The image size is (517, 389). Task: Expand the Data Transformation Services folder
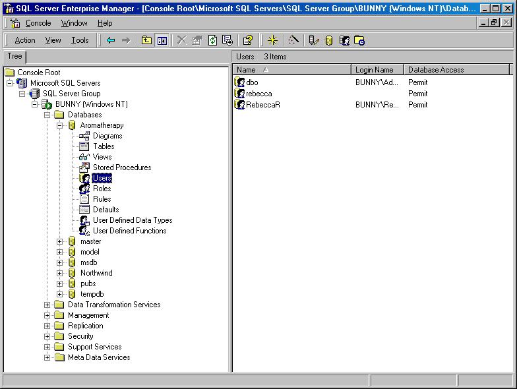[47, 305]
